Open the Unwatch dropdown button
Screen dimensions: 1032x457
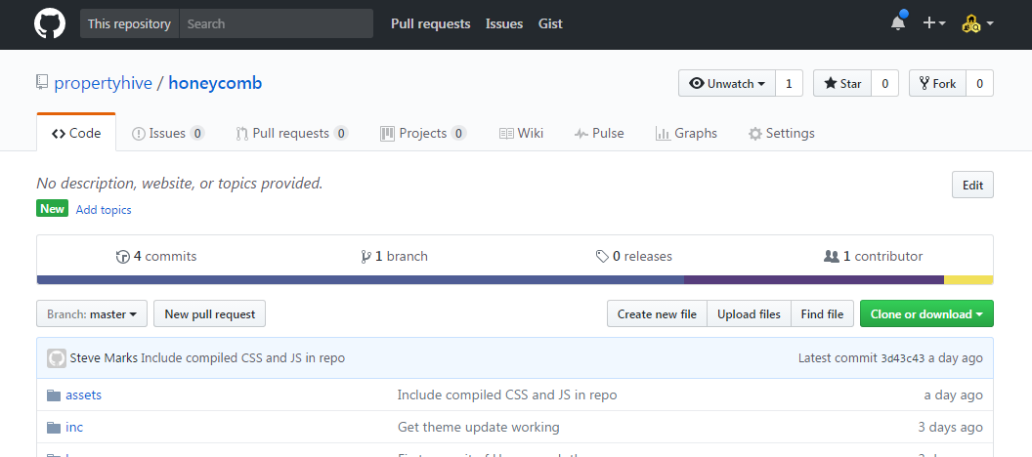(x=727, y=84)
